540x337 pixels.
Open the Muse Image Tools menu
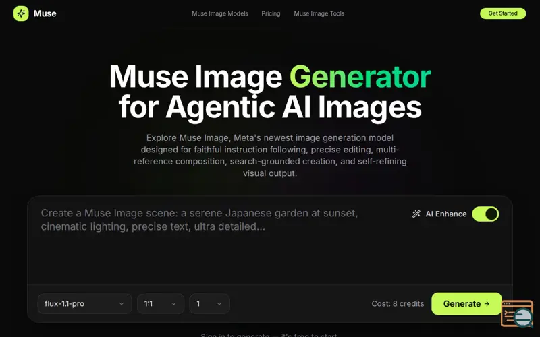[319, 13]
